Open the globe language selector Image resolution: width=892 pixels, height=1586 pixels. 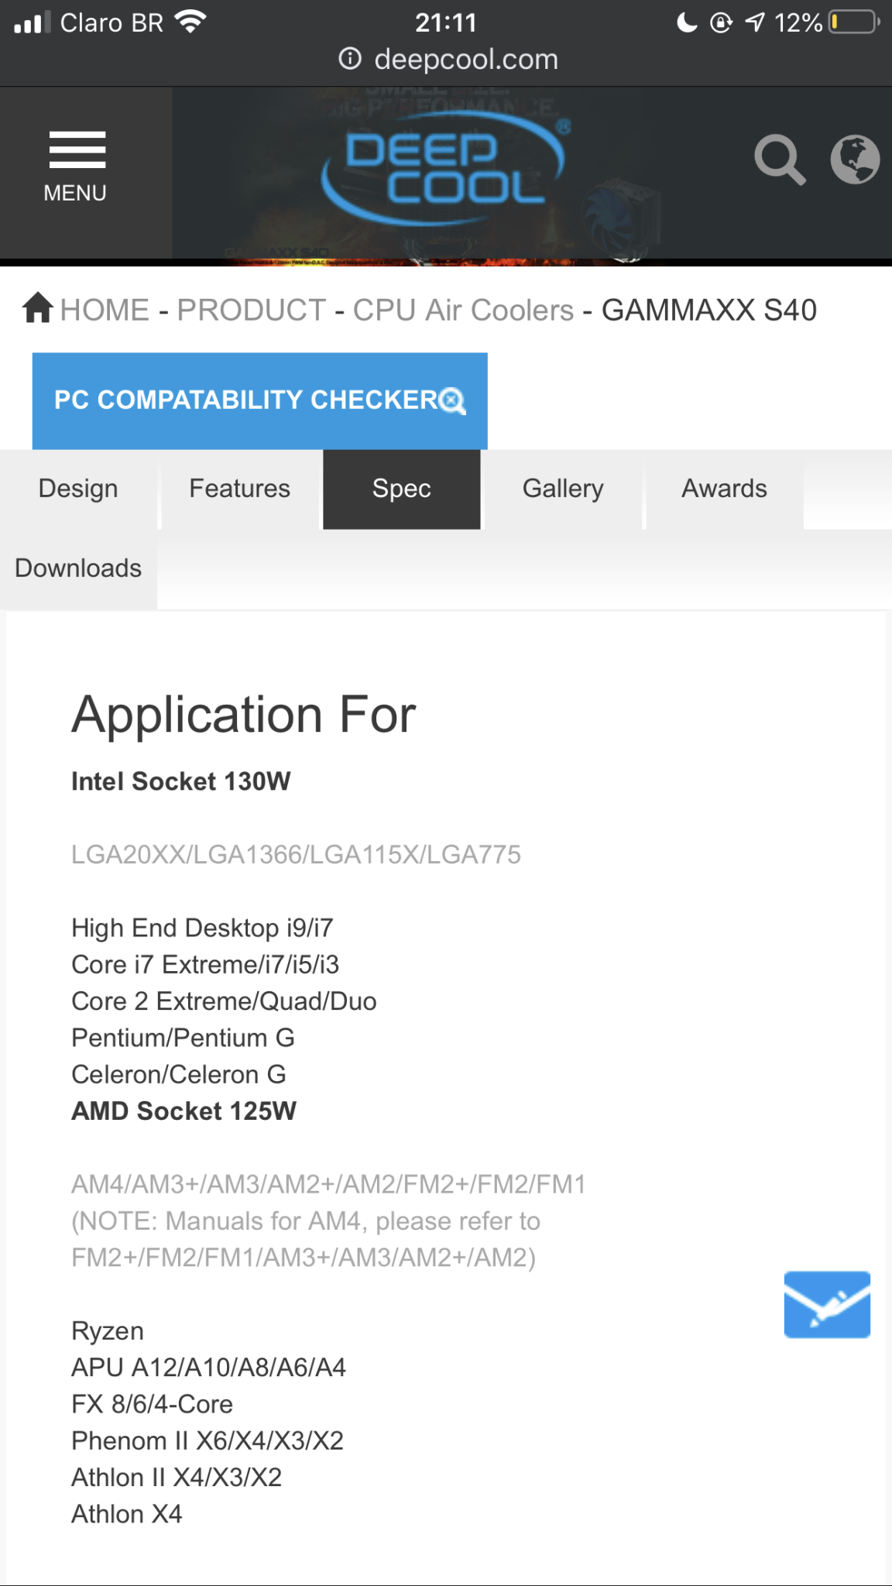(x=855, y=160)
